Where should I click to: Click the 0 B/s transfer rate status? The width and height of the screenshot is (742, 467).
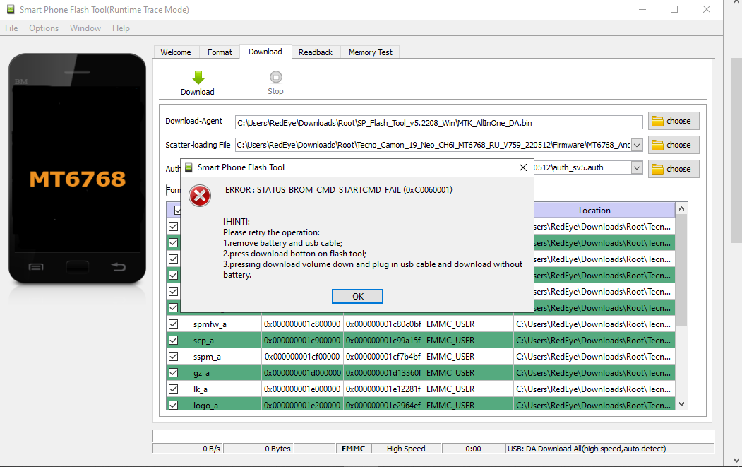point(211,449)
